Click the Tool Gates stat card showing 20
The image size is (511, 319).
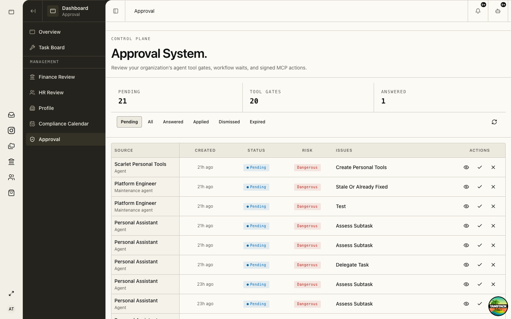click(308, 97)
